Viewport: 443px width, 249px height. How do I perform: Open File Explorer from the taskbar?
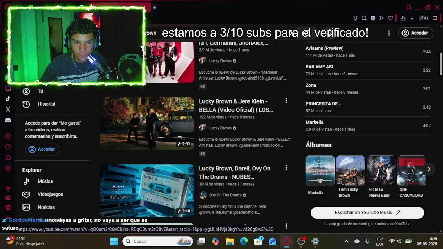pos(230,241)
